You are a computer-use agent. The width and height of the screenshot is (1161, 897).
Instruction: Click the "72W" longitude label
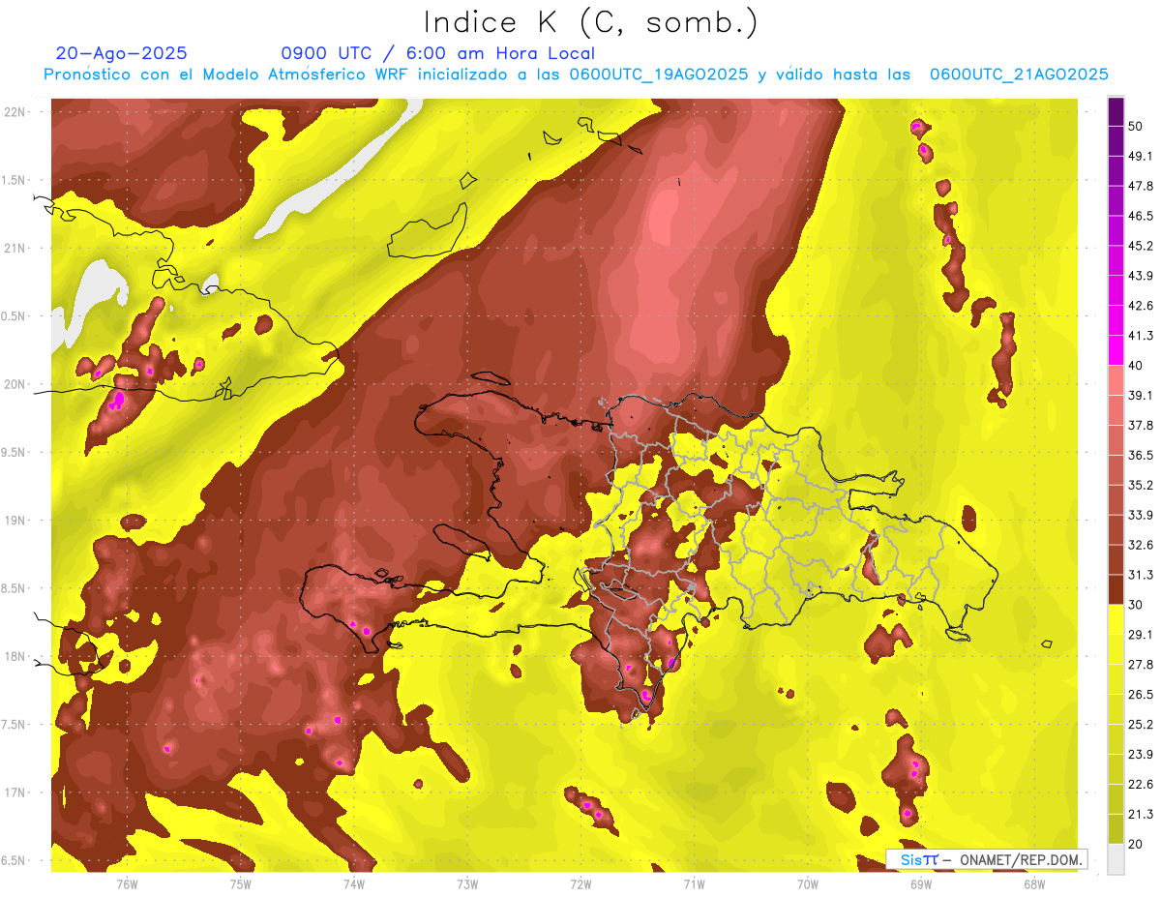580,883
